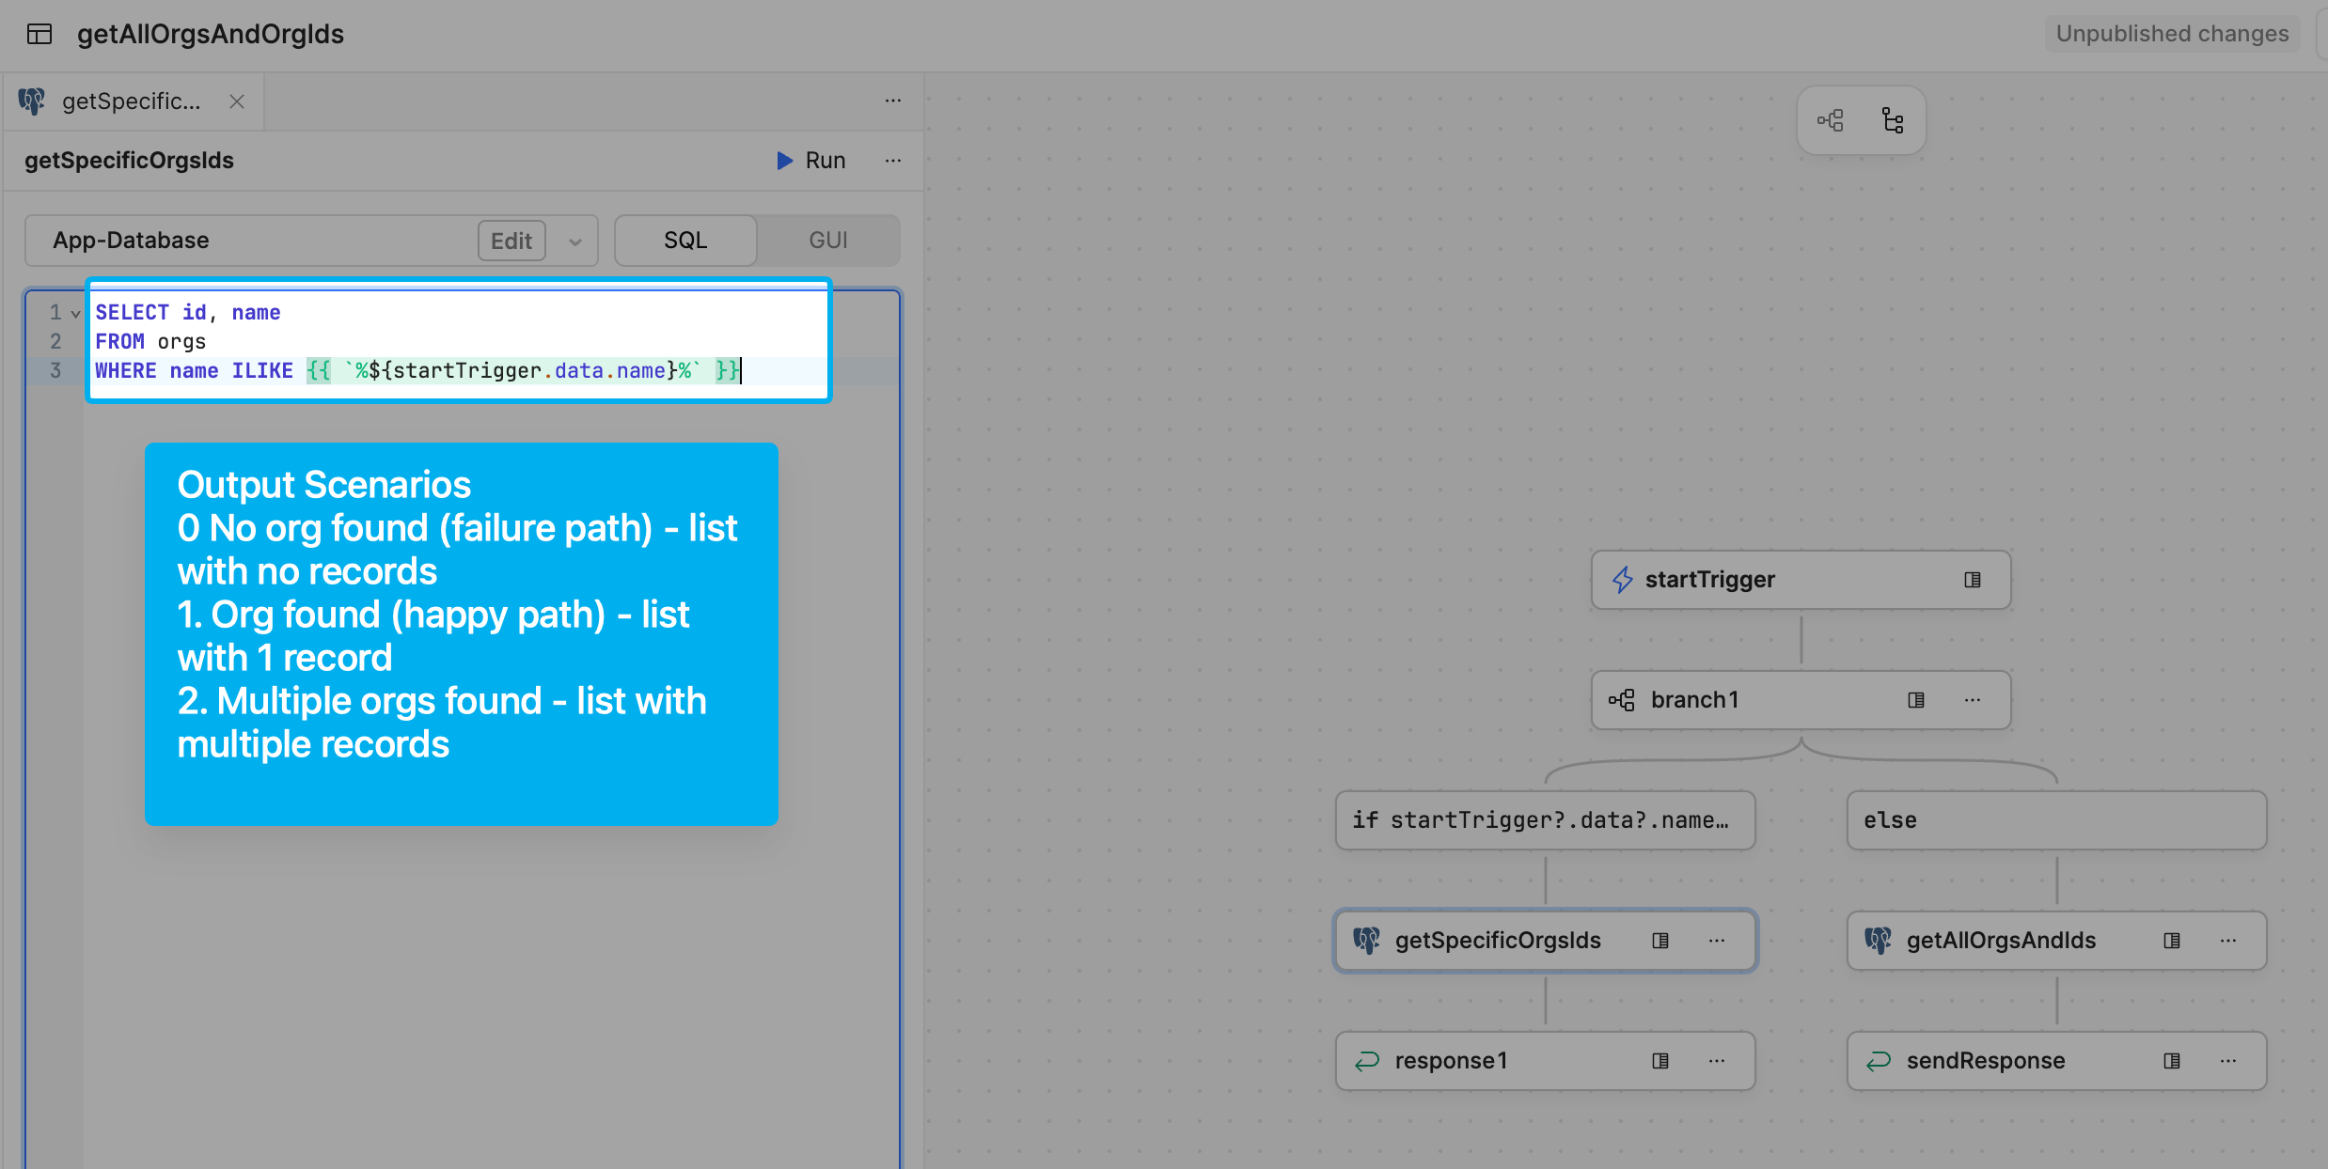
Task: Switch query editor to GUI mode
Action: [828, 241]
